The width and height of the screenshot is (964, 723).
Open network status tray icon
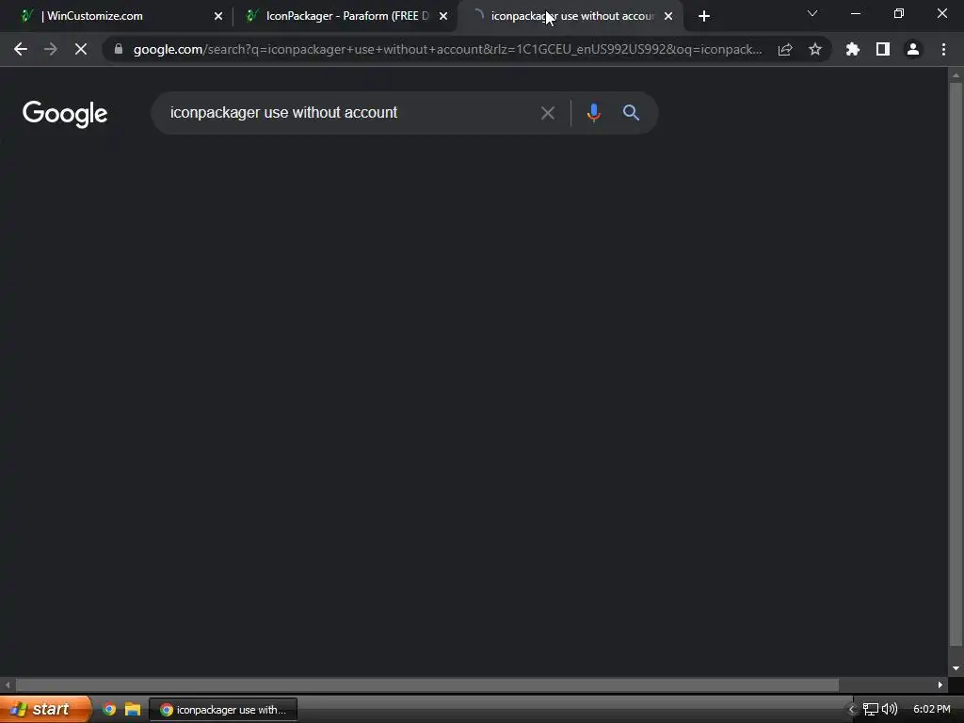(x=870, y=710)
